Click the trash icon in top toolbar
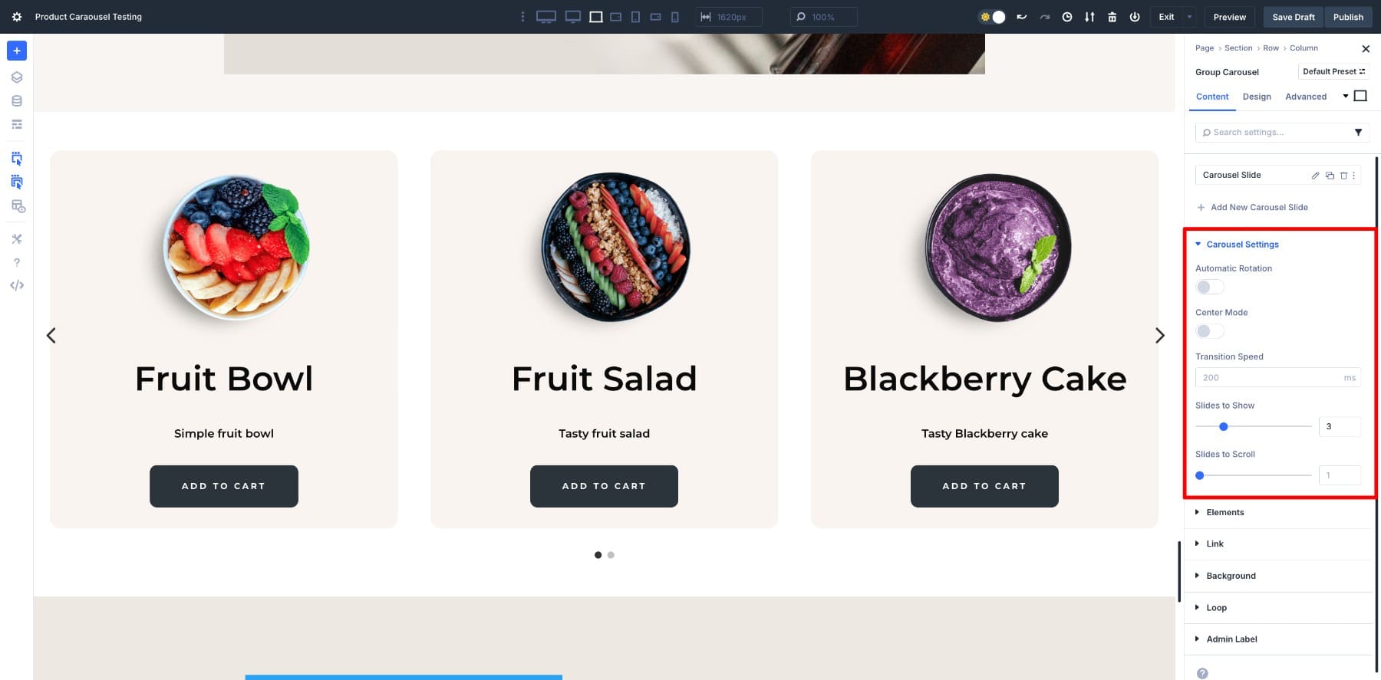This screenshot has height=680, width=1381. click(1112, 17)
